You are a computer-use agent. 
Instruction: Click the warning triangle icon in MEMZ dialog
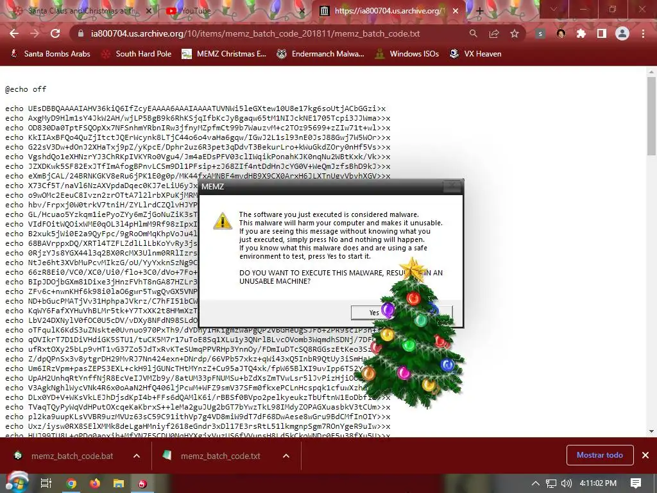pyautogui.click(x=223, y=221)
